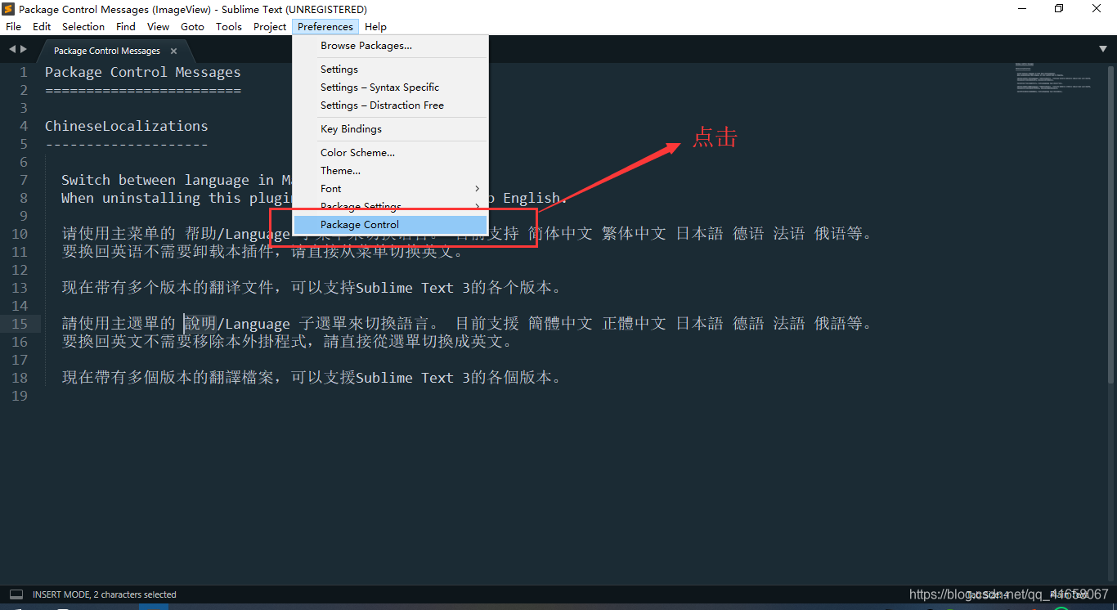
Task: Click Package Control in Preferences menu
Action: 390,225
